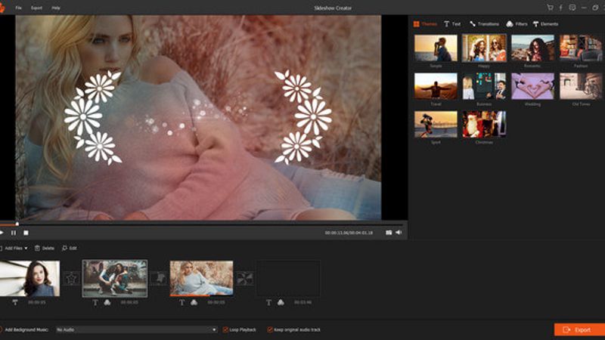Select the Romantic theme thumbnail
The image size is (605, 340).
[x=532, y=48]
